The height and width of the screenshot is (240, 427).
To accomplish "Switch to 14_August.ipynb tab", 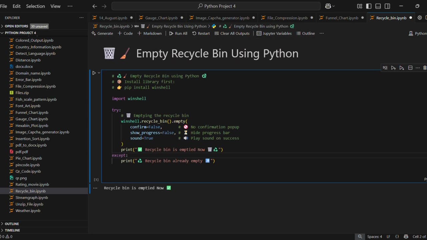I will pyautogui.click(x=113, y=18).
